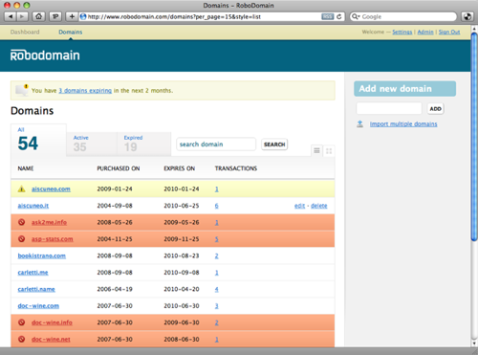Open transactions count 6 for aiscuneo.it
This screenshot has height=355, width=478.
[217, 206]
